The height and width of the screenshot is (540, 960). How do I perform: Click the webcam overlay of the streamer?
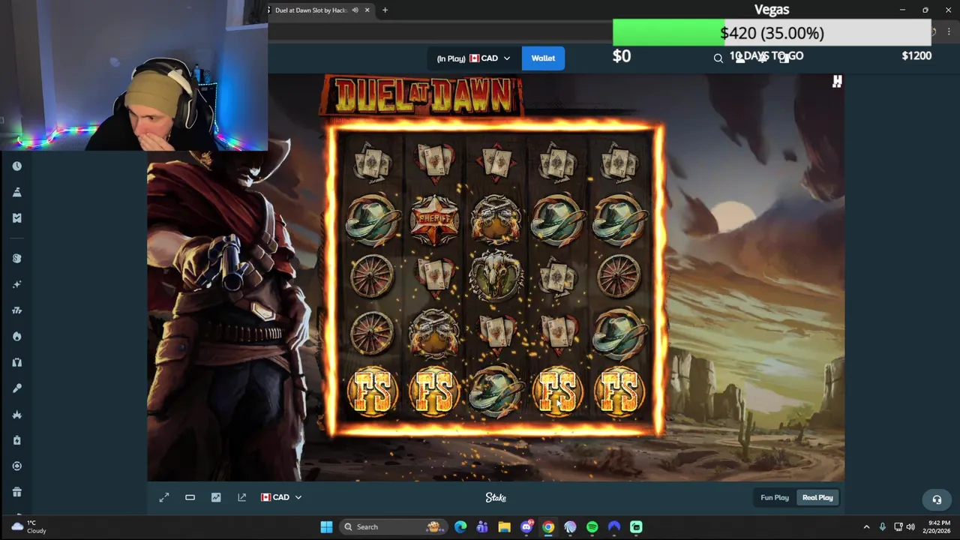[x=133, y=75]
